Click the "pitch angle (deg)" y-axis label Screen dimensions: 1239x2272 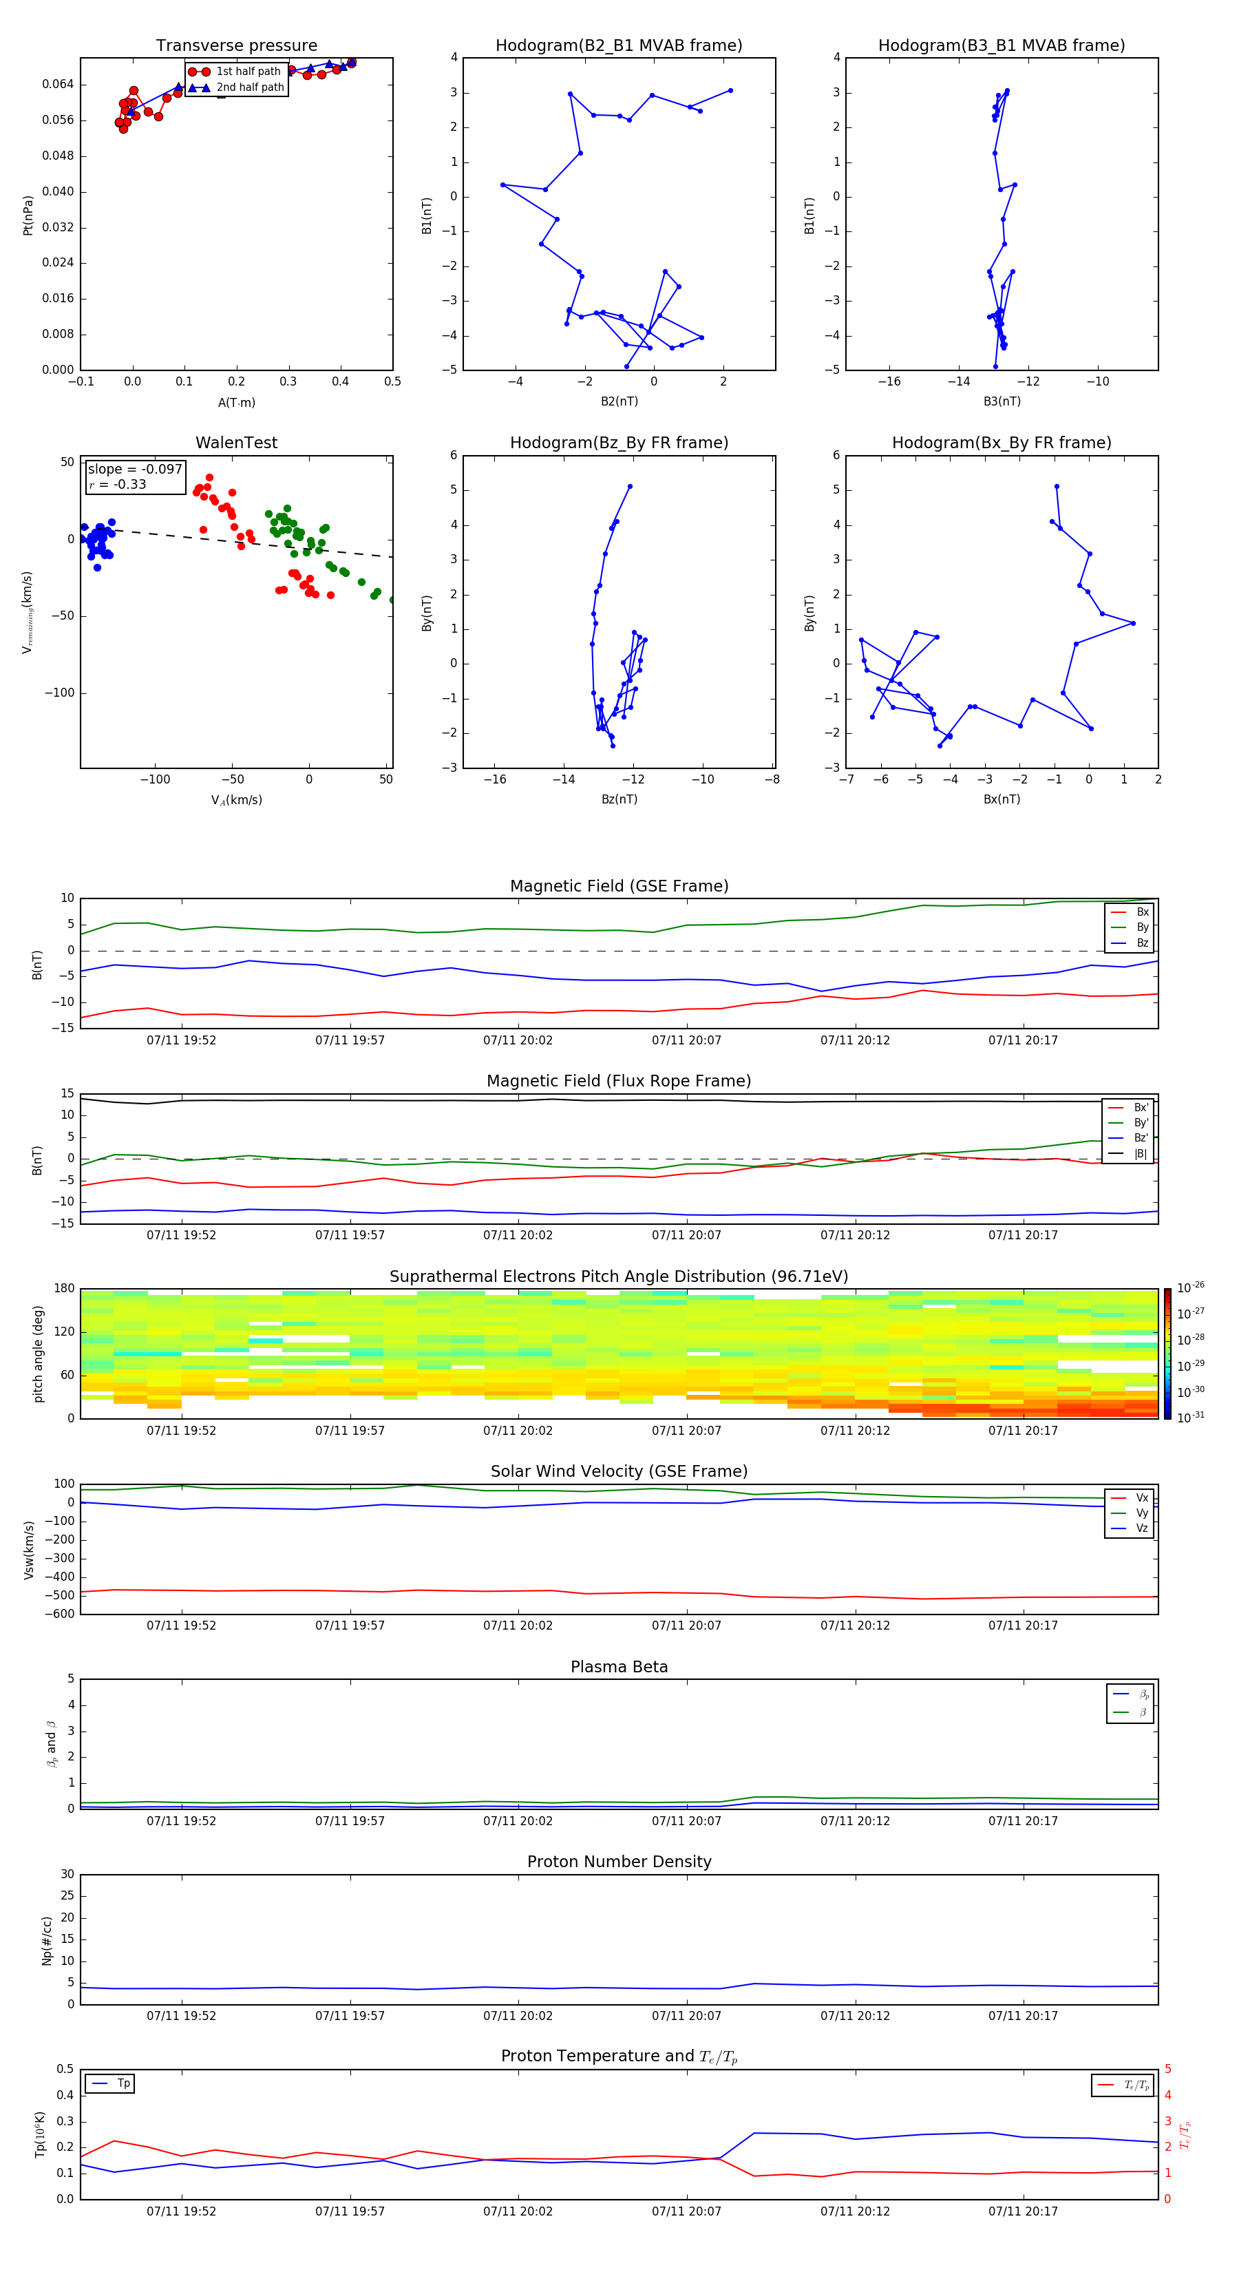[x=38, y=1354]
